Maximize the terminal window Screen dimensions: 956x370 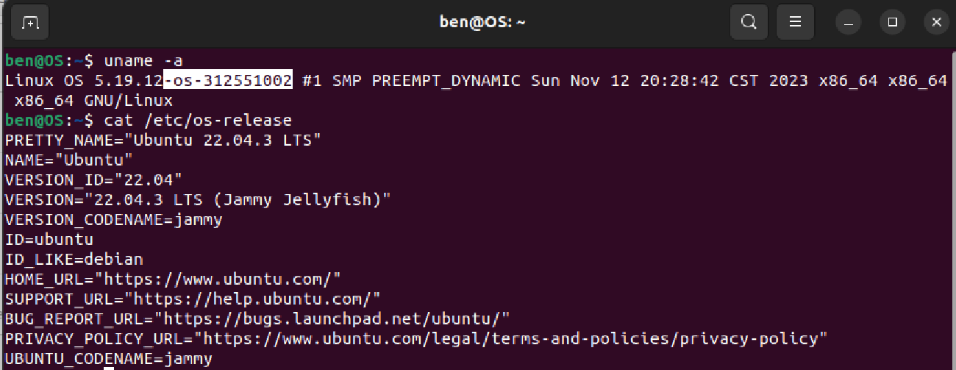pyautogui.click(x=892, y=23)
